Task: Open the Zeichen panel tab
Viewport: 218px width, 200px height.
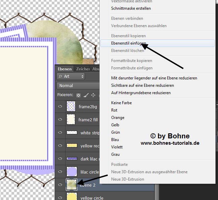Action: click(x=83, y=69)
